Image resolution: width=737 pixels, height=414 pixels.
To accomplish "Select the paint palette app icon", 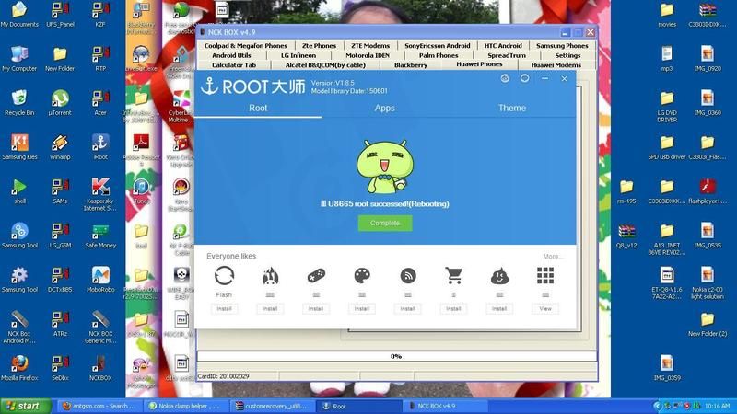I will pyautogui.click(x=362, y=275).
